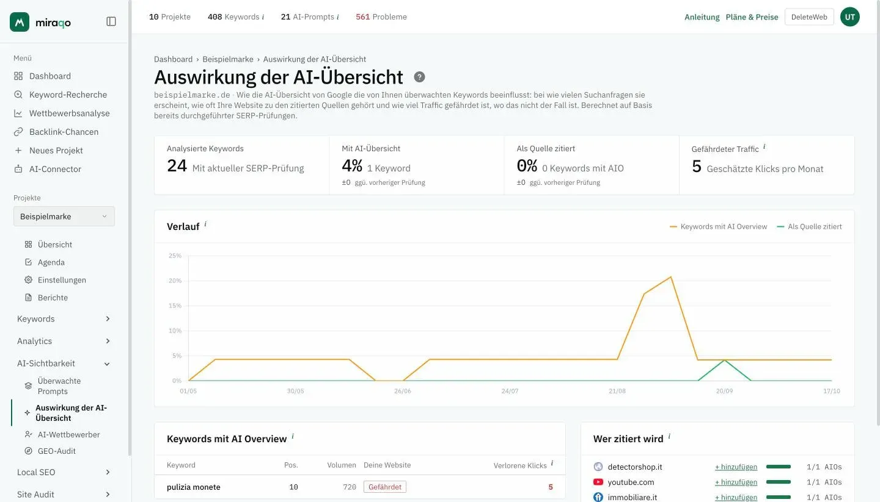Expand the Analytics section
The height and width of the screenshot is (502, 880).
(x=64, y=341)
